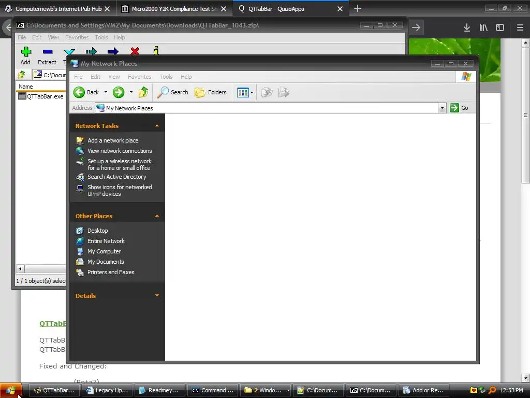Click Set up a wireless network link
The image size is (530, 398).
120,164
